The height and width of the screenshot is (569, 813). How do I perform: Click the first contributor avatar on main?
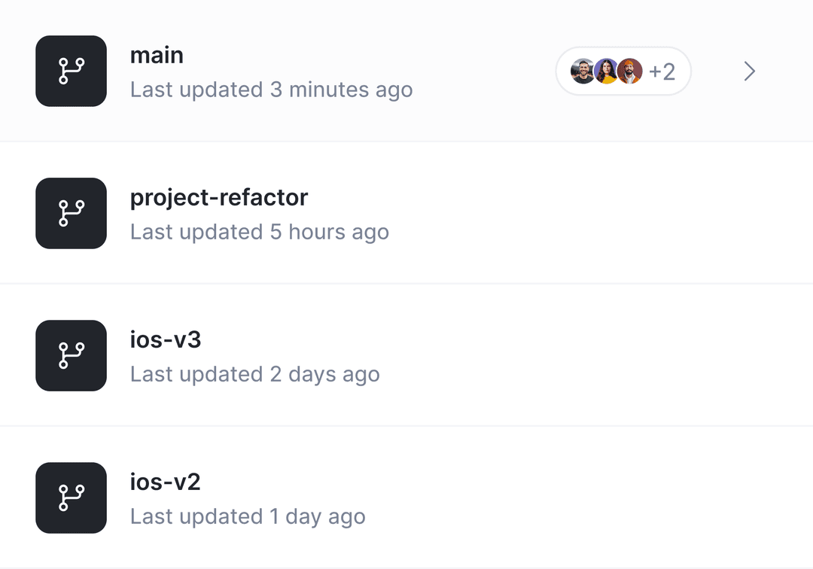[583, 72]
